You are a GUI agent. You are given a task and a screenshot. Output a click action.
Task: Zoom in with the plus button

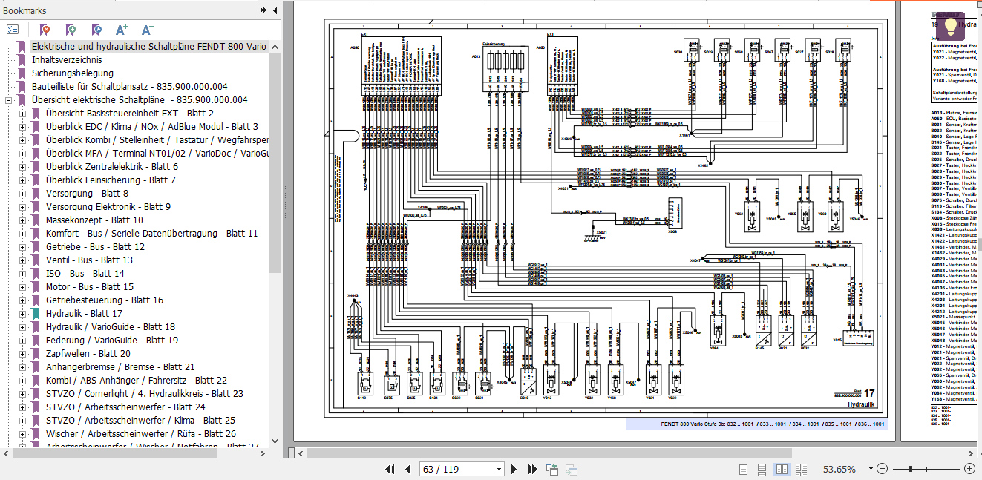click(x=969, y=469)
